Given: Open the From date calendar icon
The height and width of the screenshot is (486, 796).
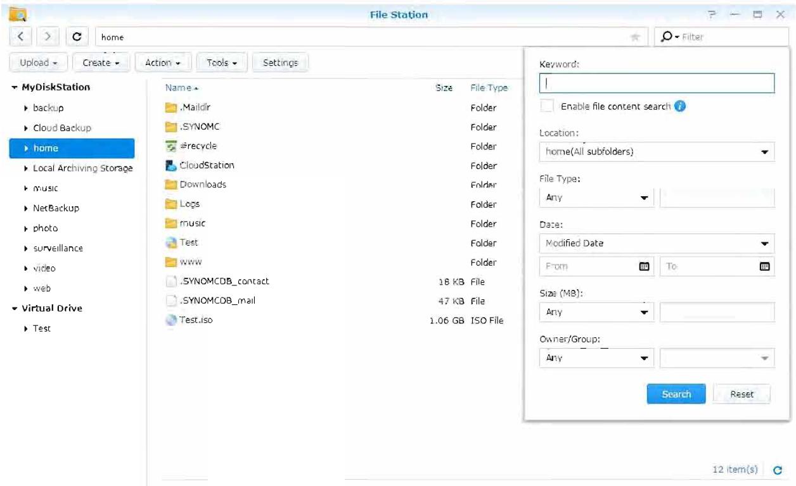Looking at the screenshot, I should (644, 267).
